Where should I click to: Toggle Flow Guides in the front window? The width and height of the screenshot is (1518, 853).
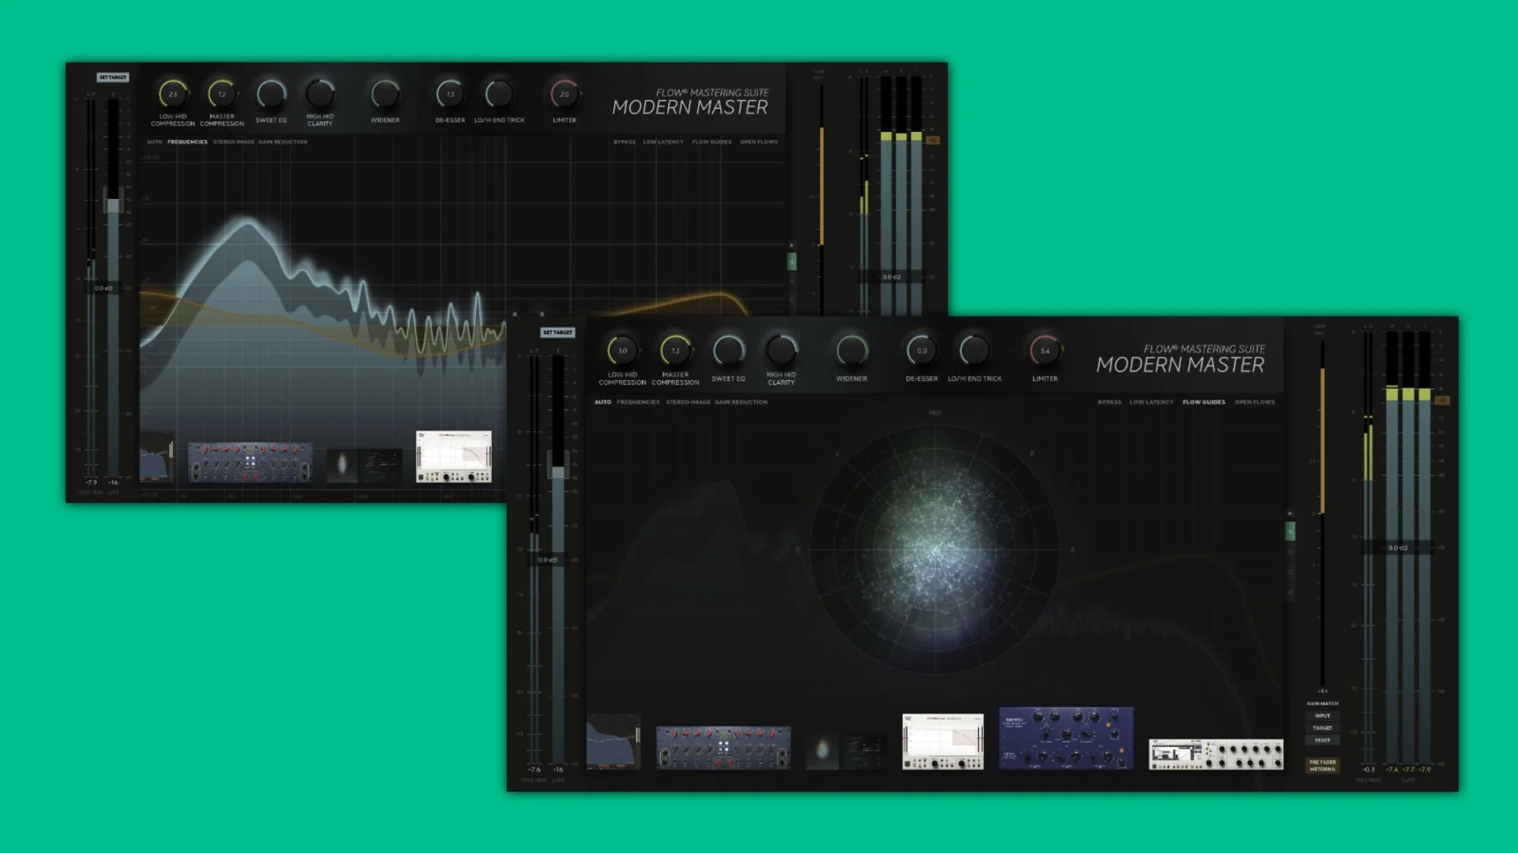pyautogui.click(x=1203, y=402)
